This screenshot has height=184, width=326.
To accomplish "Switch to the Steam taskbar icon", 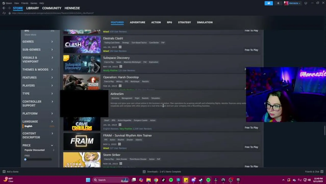I will pos(201,180).
